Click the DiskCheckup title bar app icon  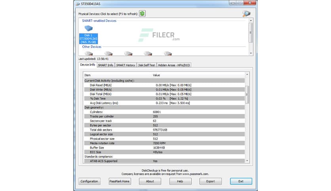click(78, 4)
